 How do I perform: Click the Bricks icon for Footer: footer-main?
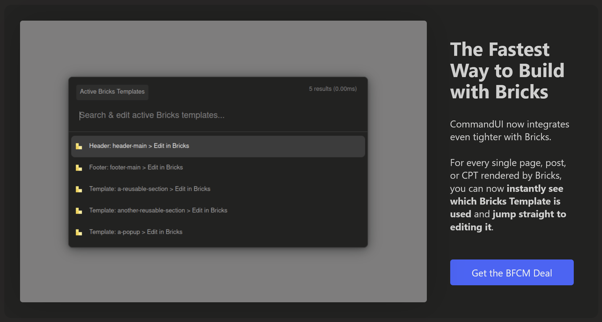point(79,168)
